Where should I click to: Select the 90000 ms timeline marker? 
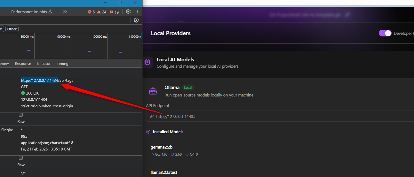[x=64, y=37]
